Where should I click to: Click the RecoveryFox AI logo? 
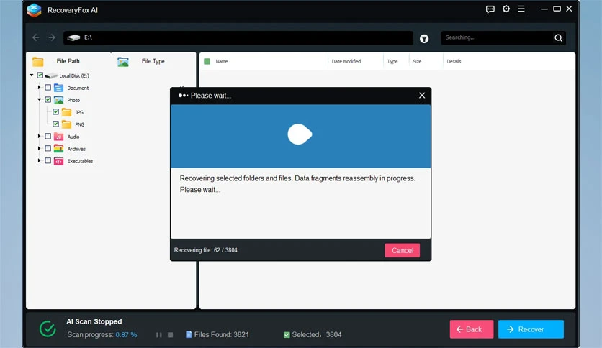34,10
